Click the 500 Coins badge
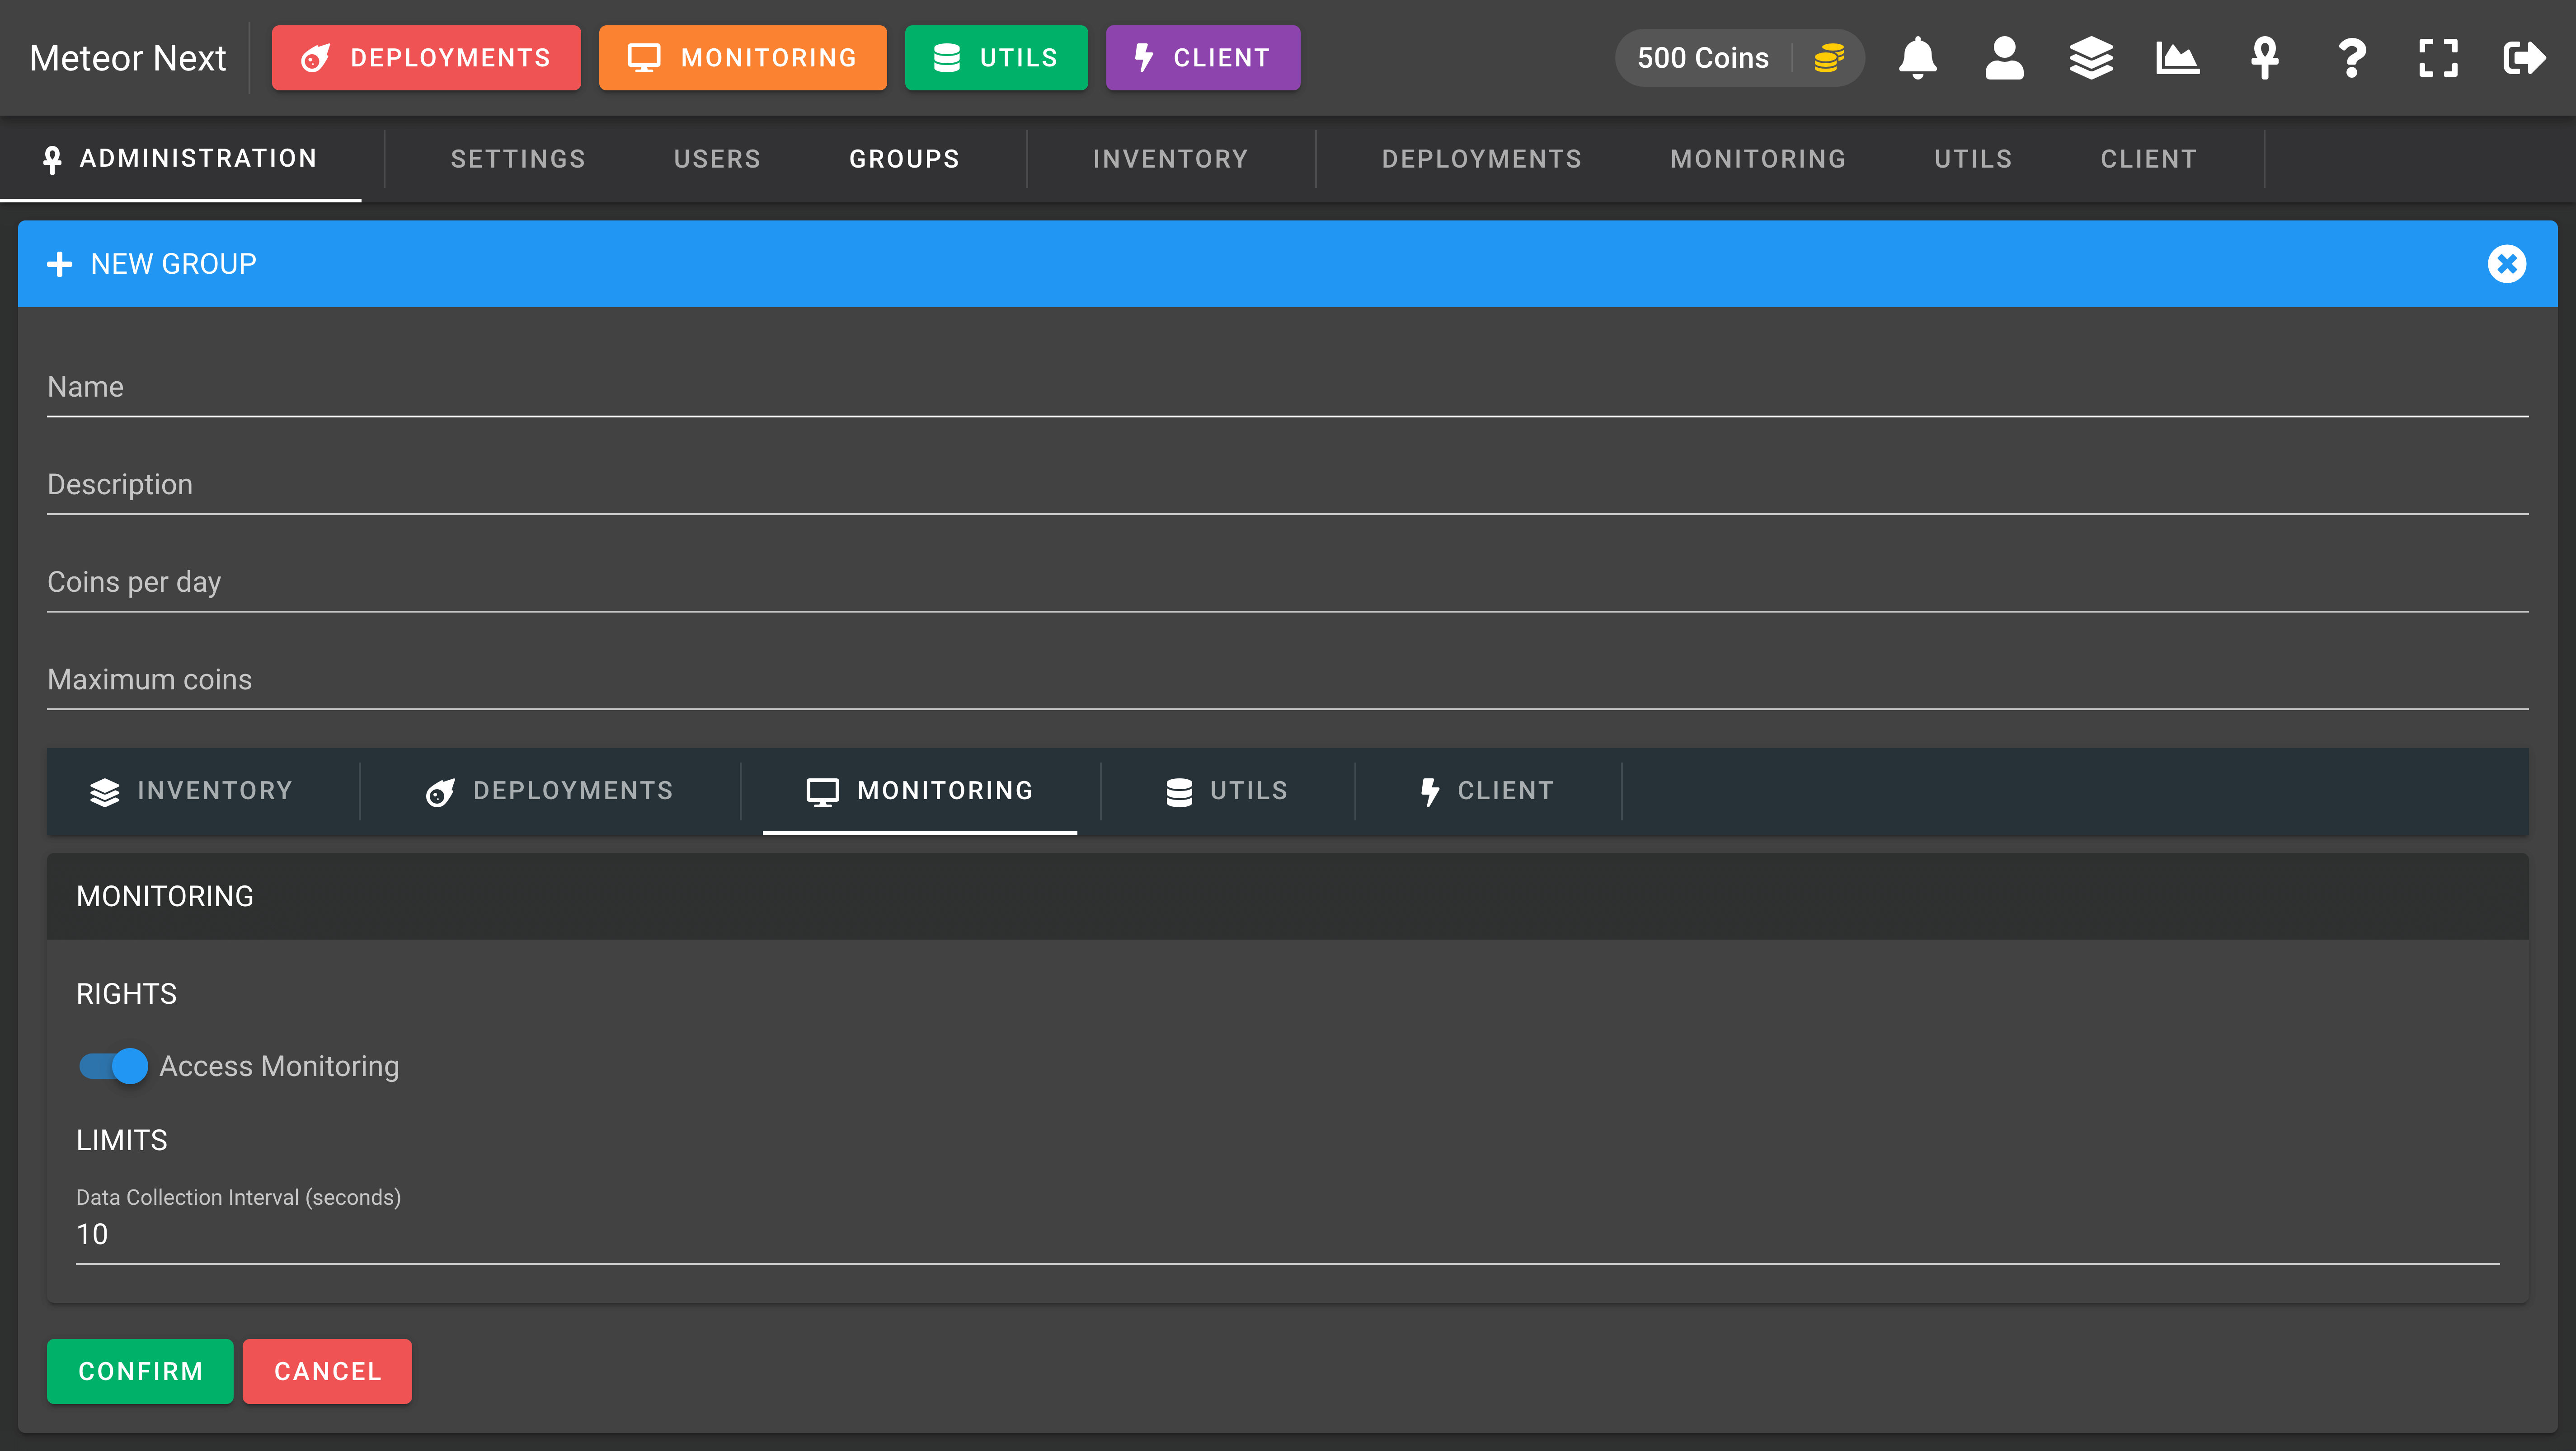Image resolution: width=2576 pixels, height=1451 pixels. [x=1739, y=58]
